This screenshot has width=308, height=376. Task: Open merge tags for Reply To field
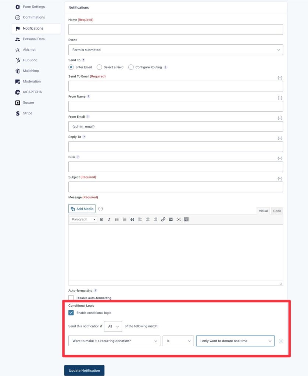[x=280, y=138]
